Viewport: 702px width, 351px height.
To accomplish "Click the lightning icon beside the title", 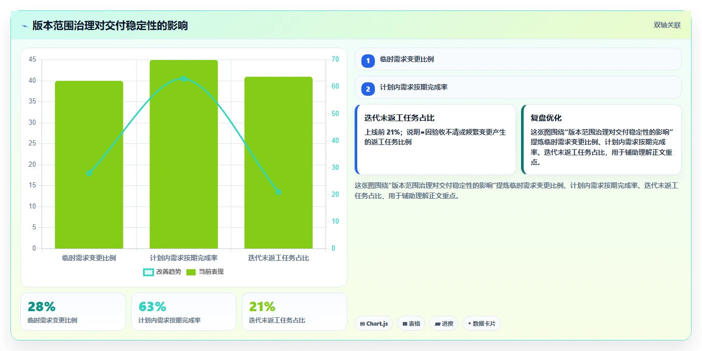I will click(x=25, y=26).
